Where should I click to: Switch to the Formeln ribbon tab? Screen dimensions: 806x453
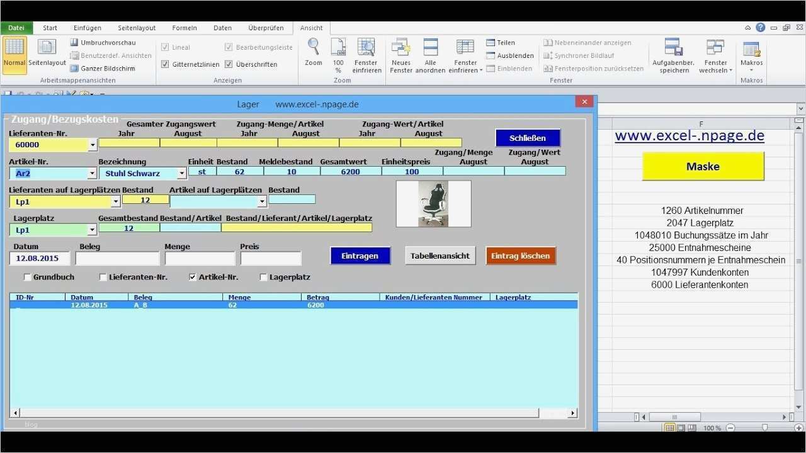(x=184, y=27)
